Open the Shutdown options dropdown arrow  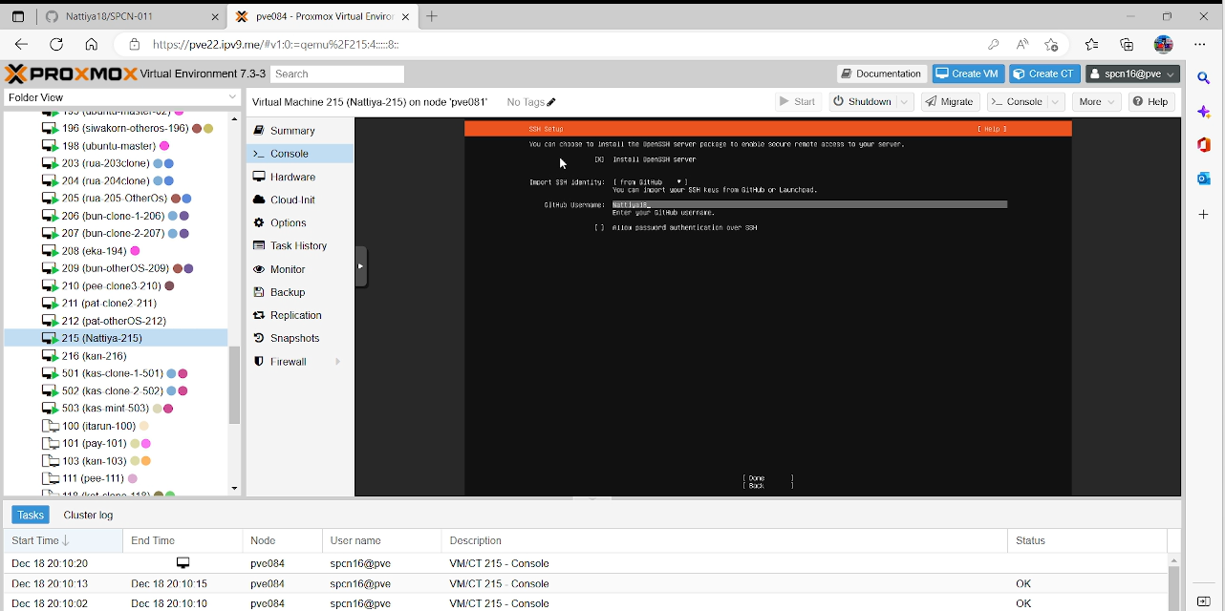coord(904,101)
